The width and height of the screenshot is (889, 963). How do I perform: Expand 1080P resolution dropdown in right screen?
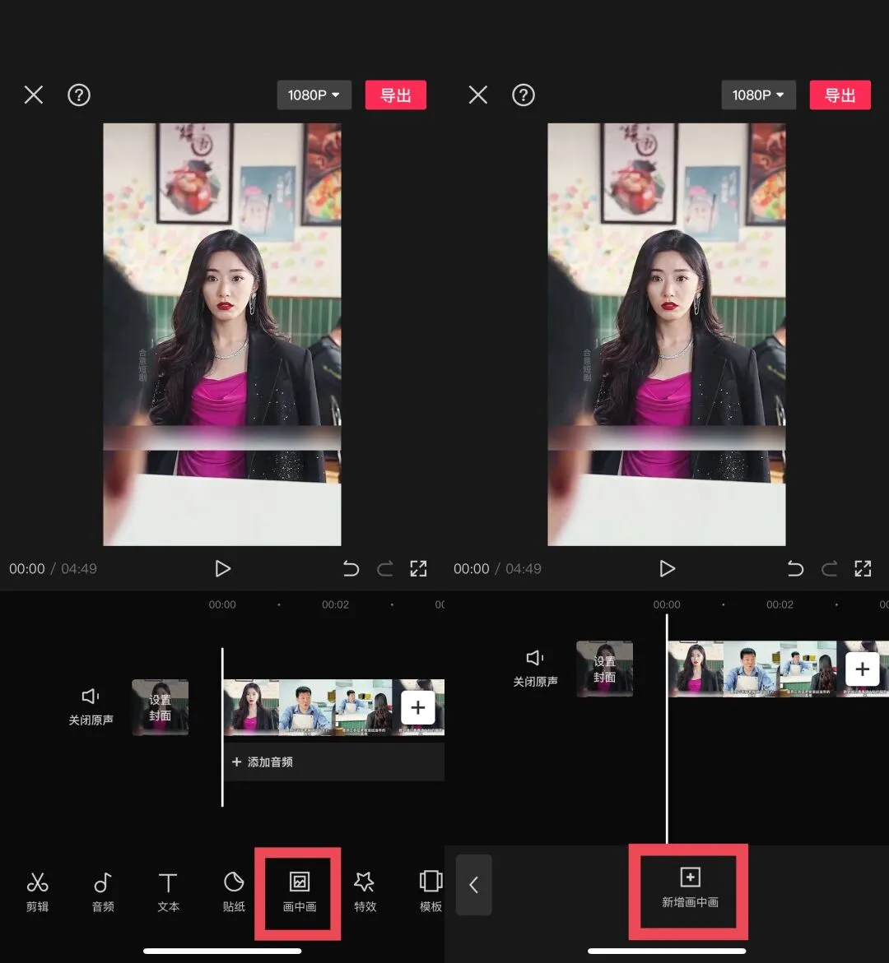[759, 95]
